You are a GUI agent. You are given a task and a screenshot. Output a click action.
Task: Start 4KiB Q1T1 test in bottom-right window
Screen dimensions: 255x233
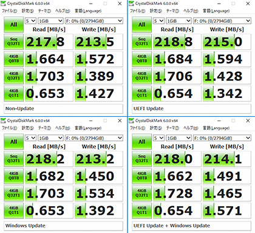(x=141, y=210)
